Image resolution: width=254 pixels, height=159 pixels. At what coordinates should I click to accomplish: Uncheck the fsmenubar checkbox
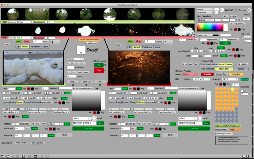click(x=214, y=12)
